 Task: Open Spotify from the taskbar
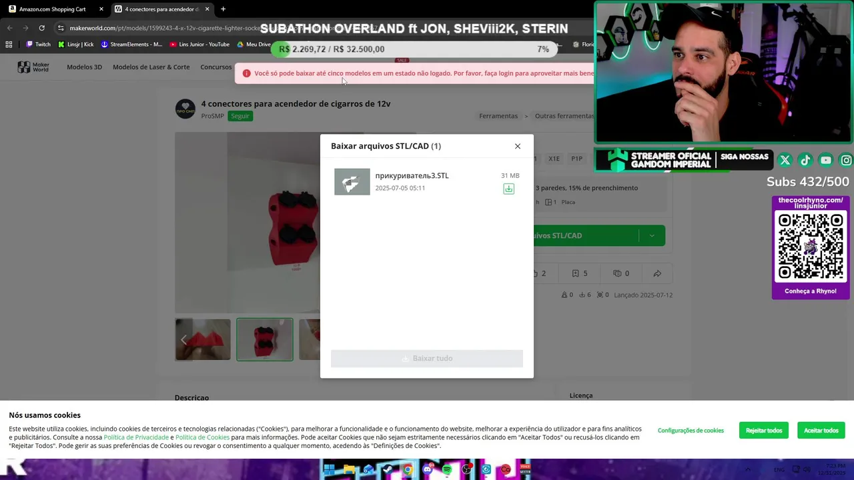point(447,470)
